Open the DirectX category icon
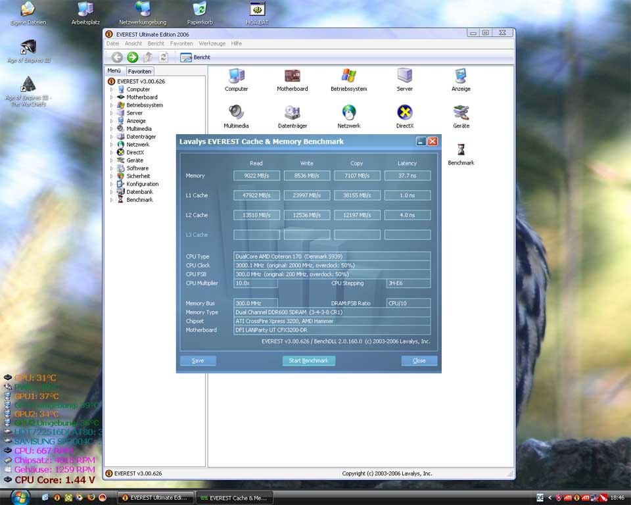The image size is (631, 505). click(x=404, y=117)
